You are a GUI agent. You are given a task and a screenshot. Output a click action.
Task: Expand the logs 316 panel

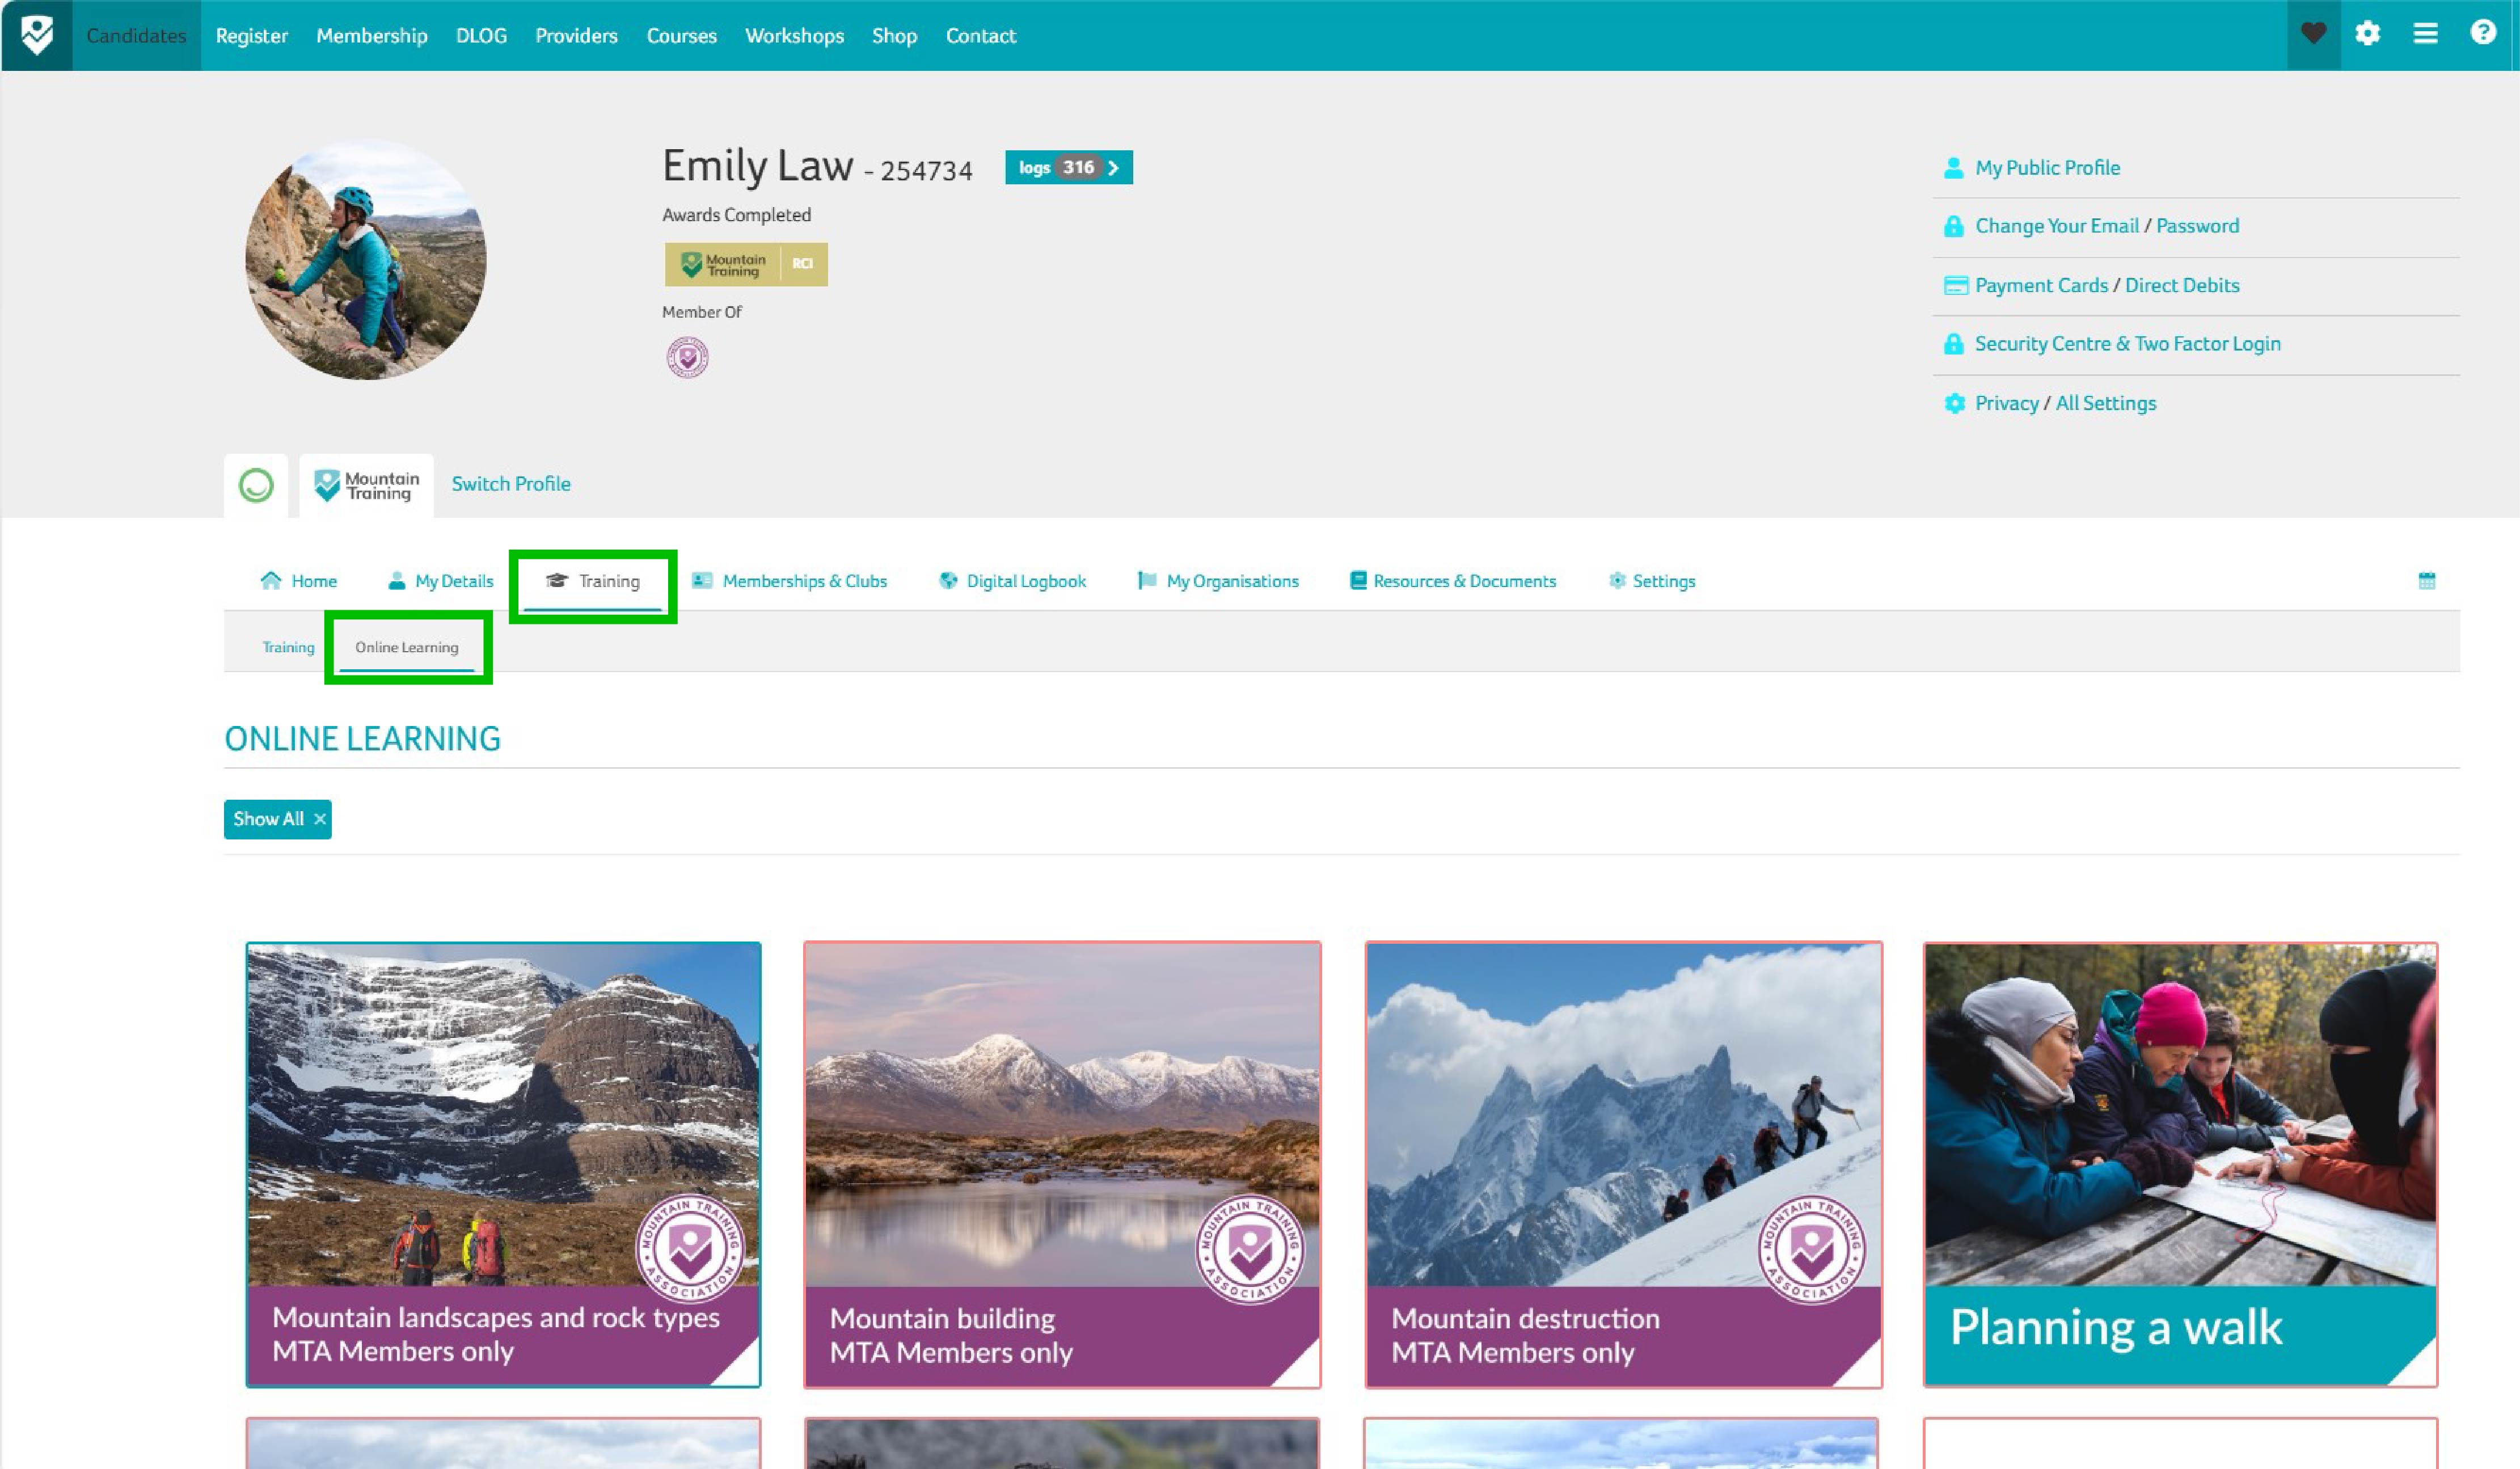pyautogui.click(x=1068, y=168)
